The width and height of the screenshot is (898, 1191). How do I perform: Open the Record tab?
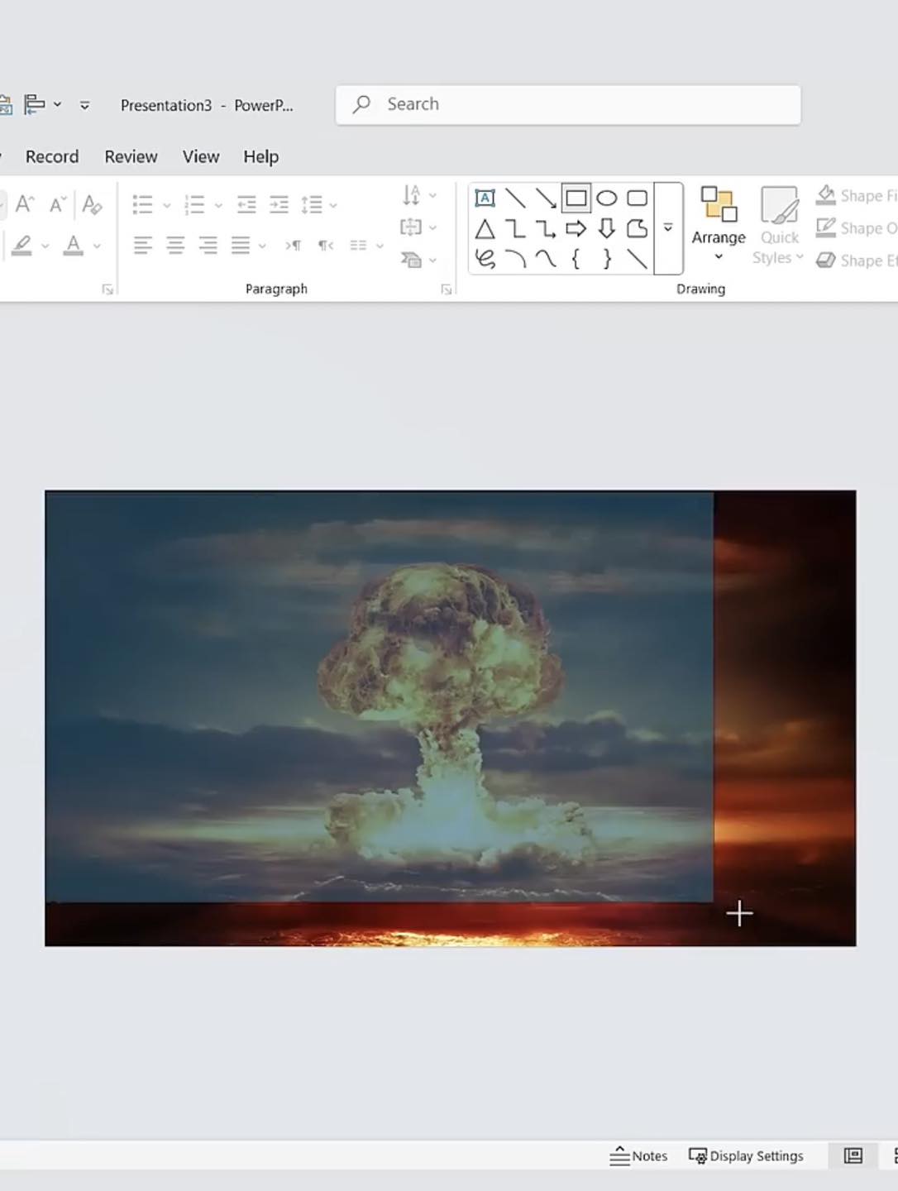(52, 156)
